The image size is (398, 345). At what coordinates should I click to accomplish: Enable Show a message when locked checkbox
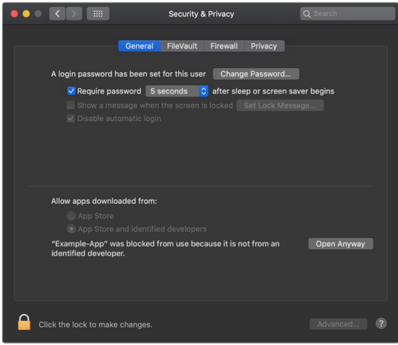click(x=71, y=105)
